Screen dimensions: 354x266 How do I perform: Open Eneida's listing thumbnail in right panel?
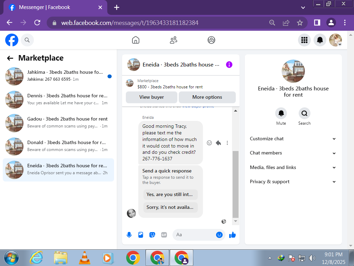293,71
